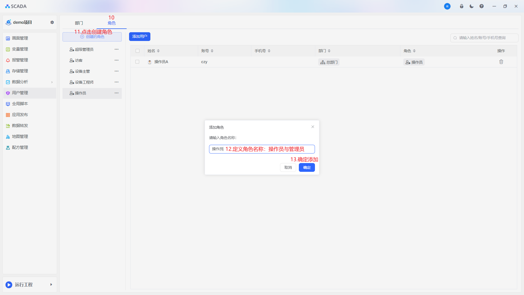Click the 取消 button in the dialog
The height and width of the screenshot is (295, 524).
(288, 167)
